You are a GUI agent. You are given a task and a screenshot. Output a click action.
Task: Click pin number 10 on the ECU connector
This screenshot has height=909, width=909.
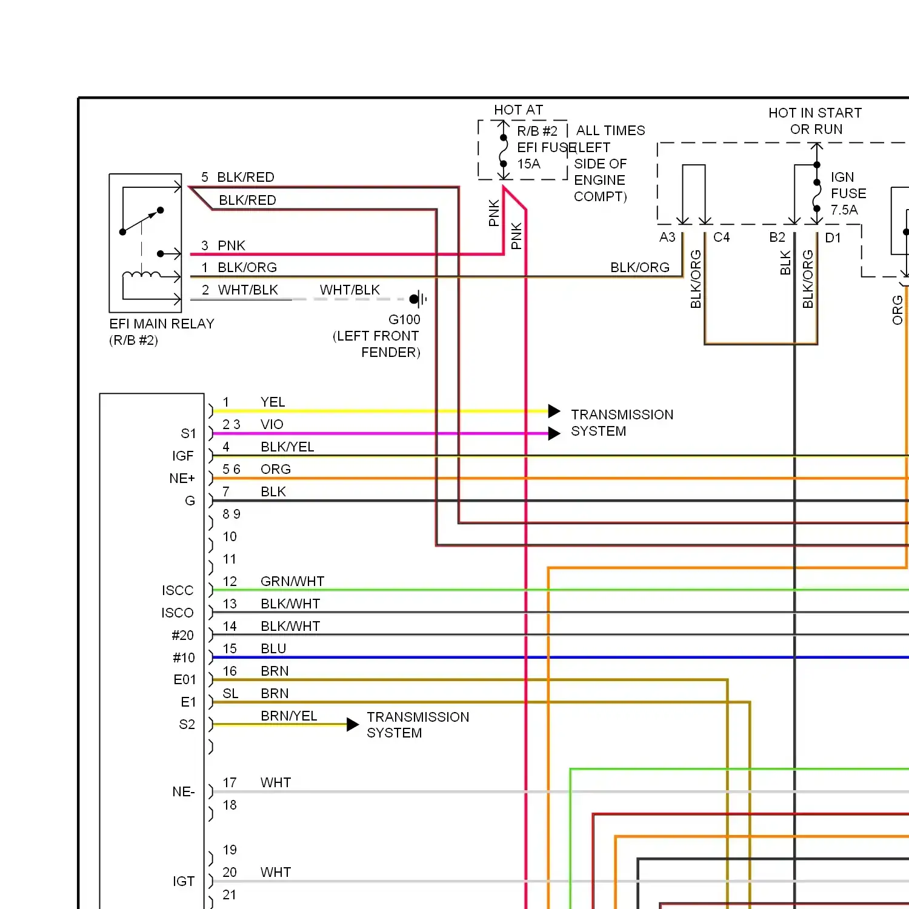230,536
